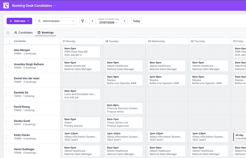Open Anamika Singh Rathore candidate name
The width and height of the screenshot is (246, 158).
pos(29,64)
